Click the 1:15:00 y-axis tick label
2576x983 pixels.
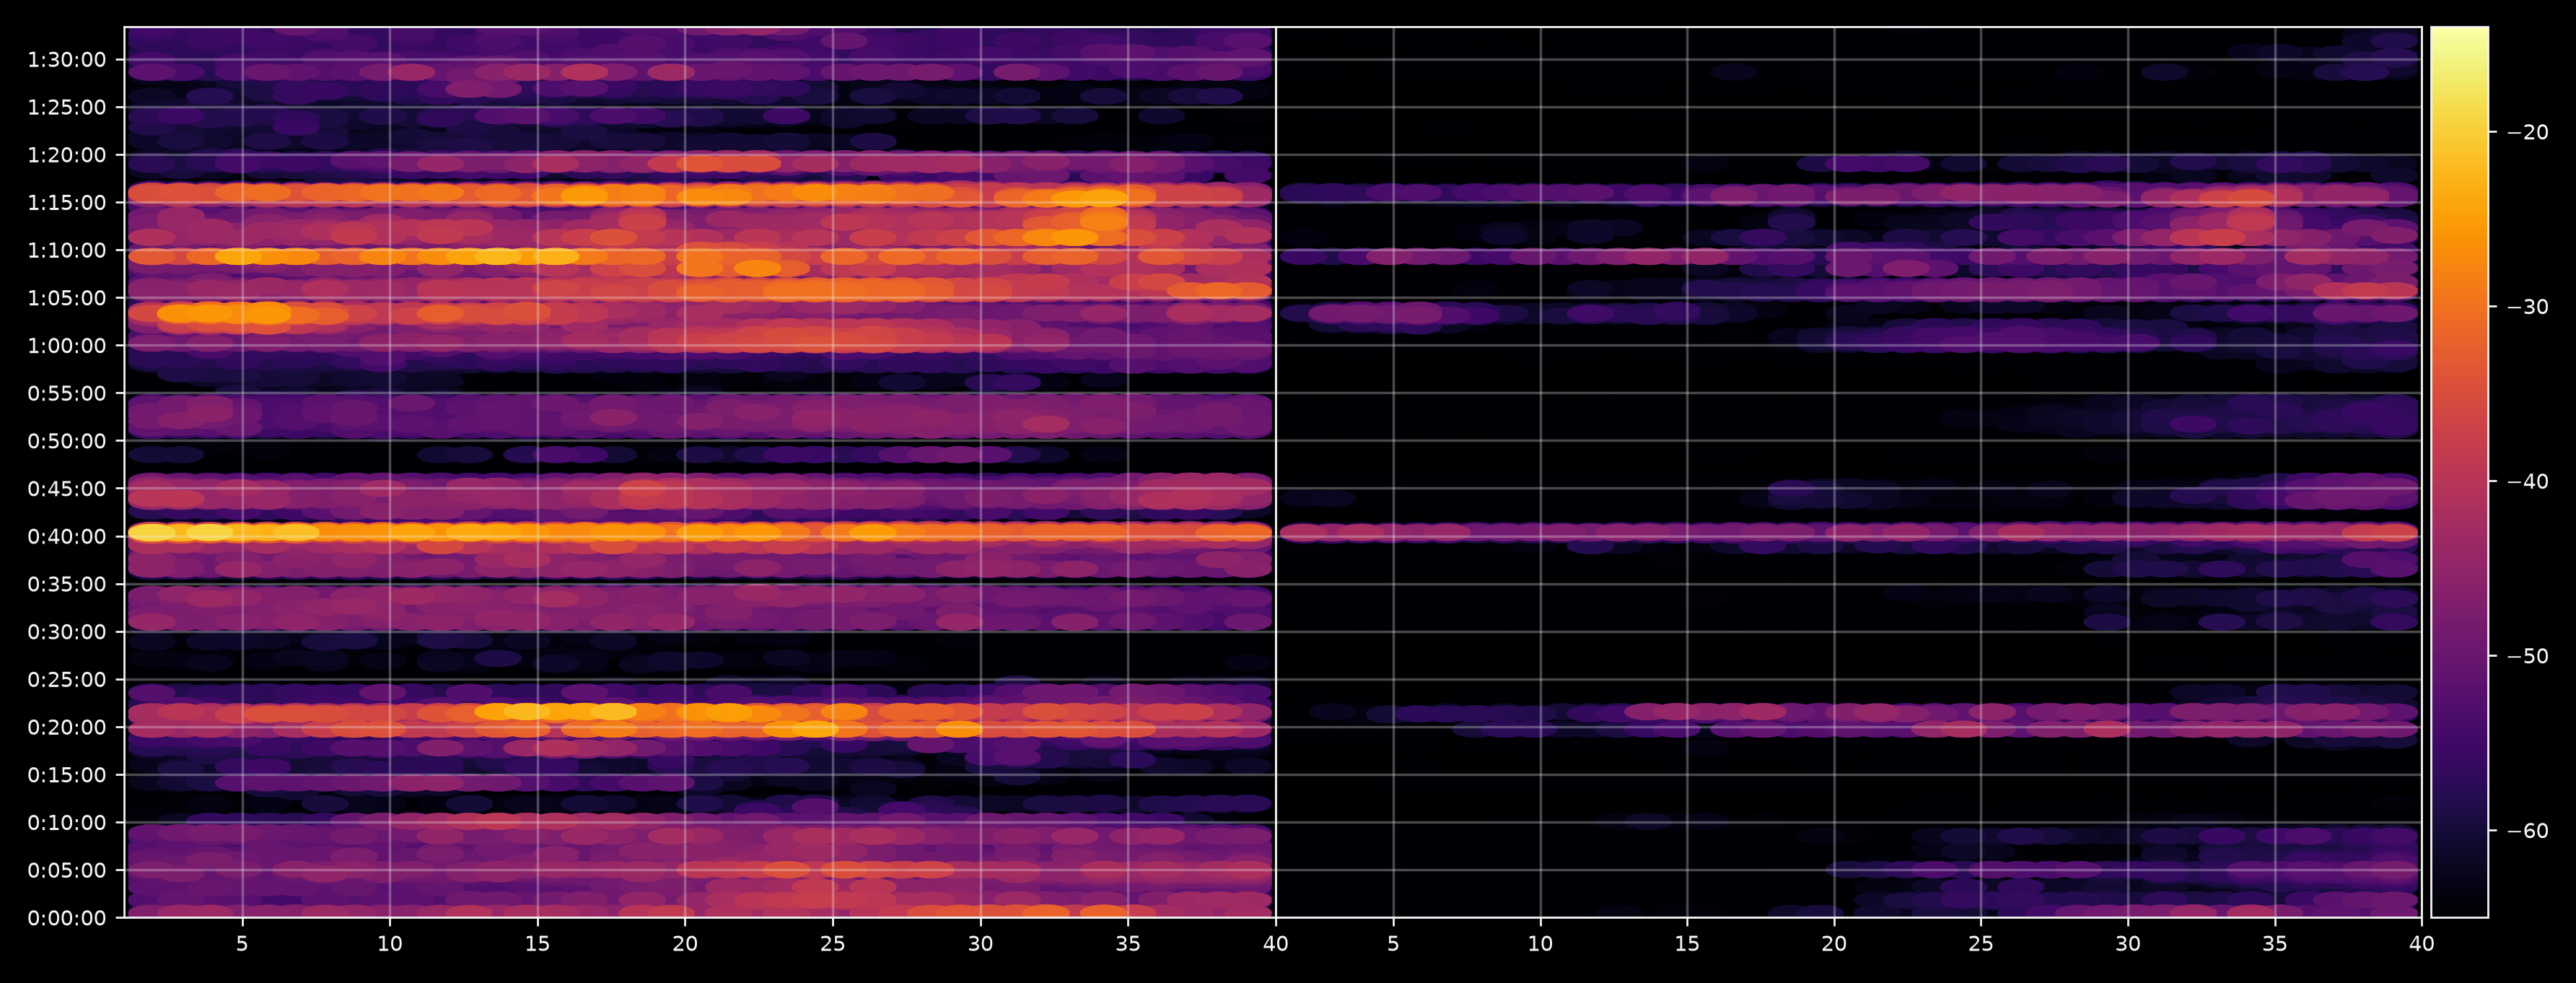coord(67,203)
